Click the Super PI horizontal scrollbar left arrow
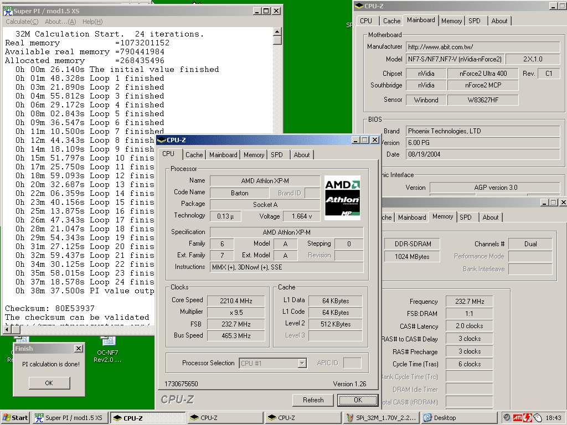Screen dimensions: 567x425 click(x=7, y=329)
